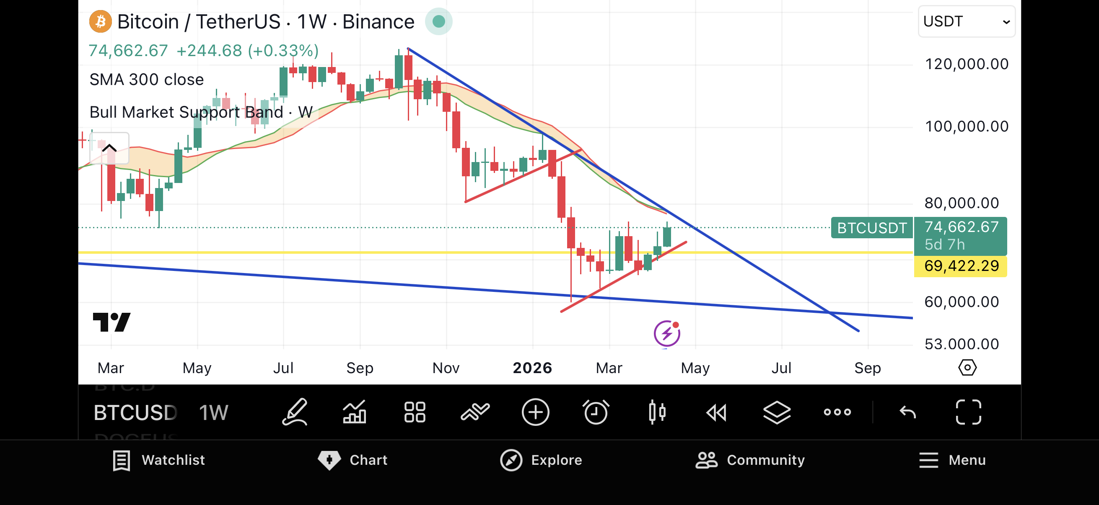
Task: Select the yellow 69,422.29 price label
Action: click(960, 266)
